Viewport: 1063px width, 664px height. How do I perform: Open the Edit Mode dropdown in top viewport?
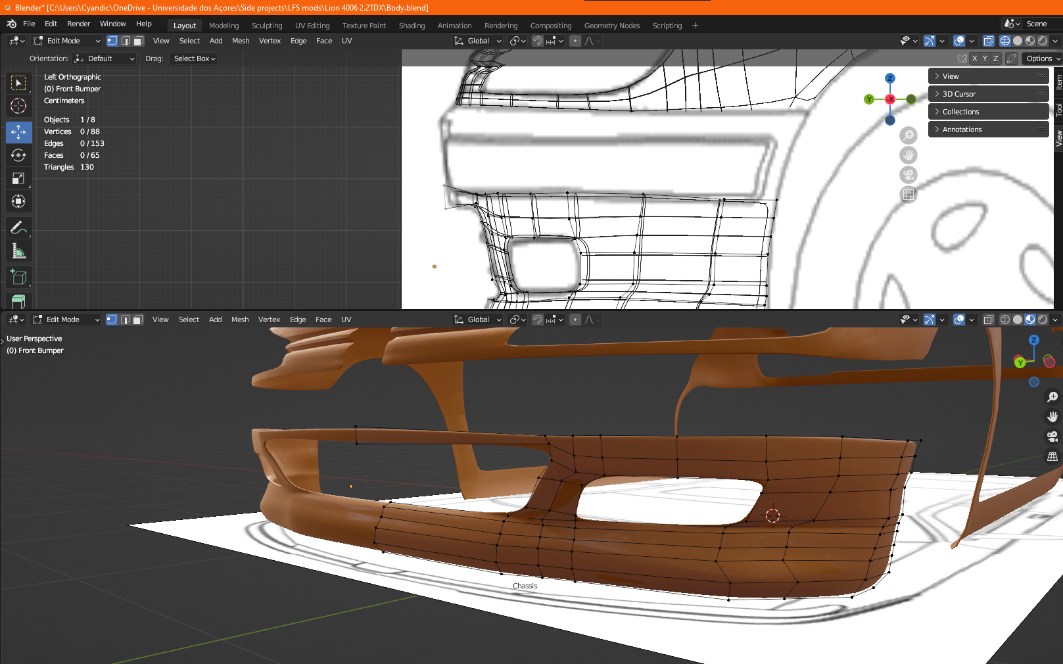[67, 41]
